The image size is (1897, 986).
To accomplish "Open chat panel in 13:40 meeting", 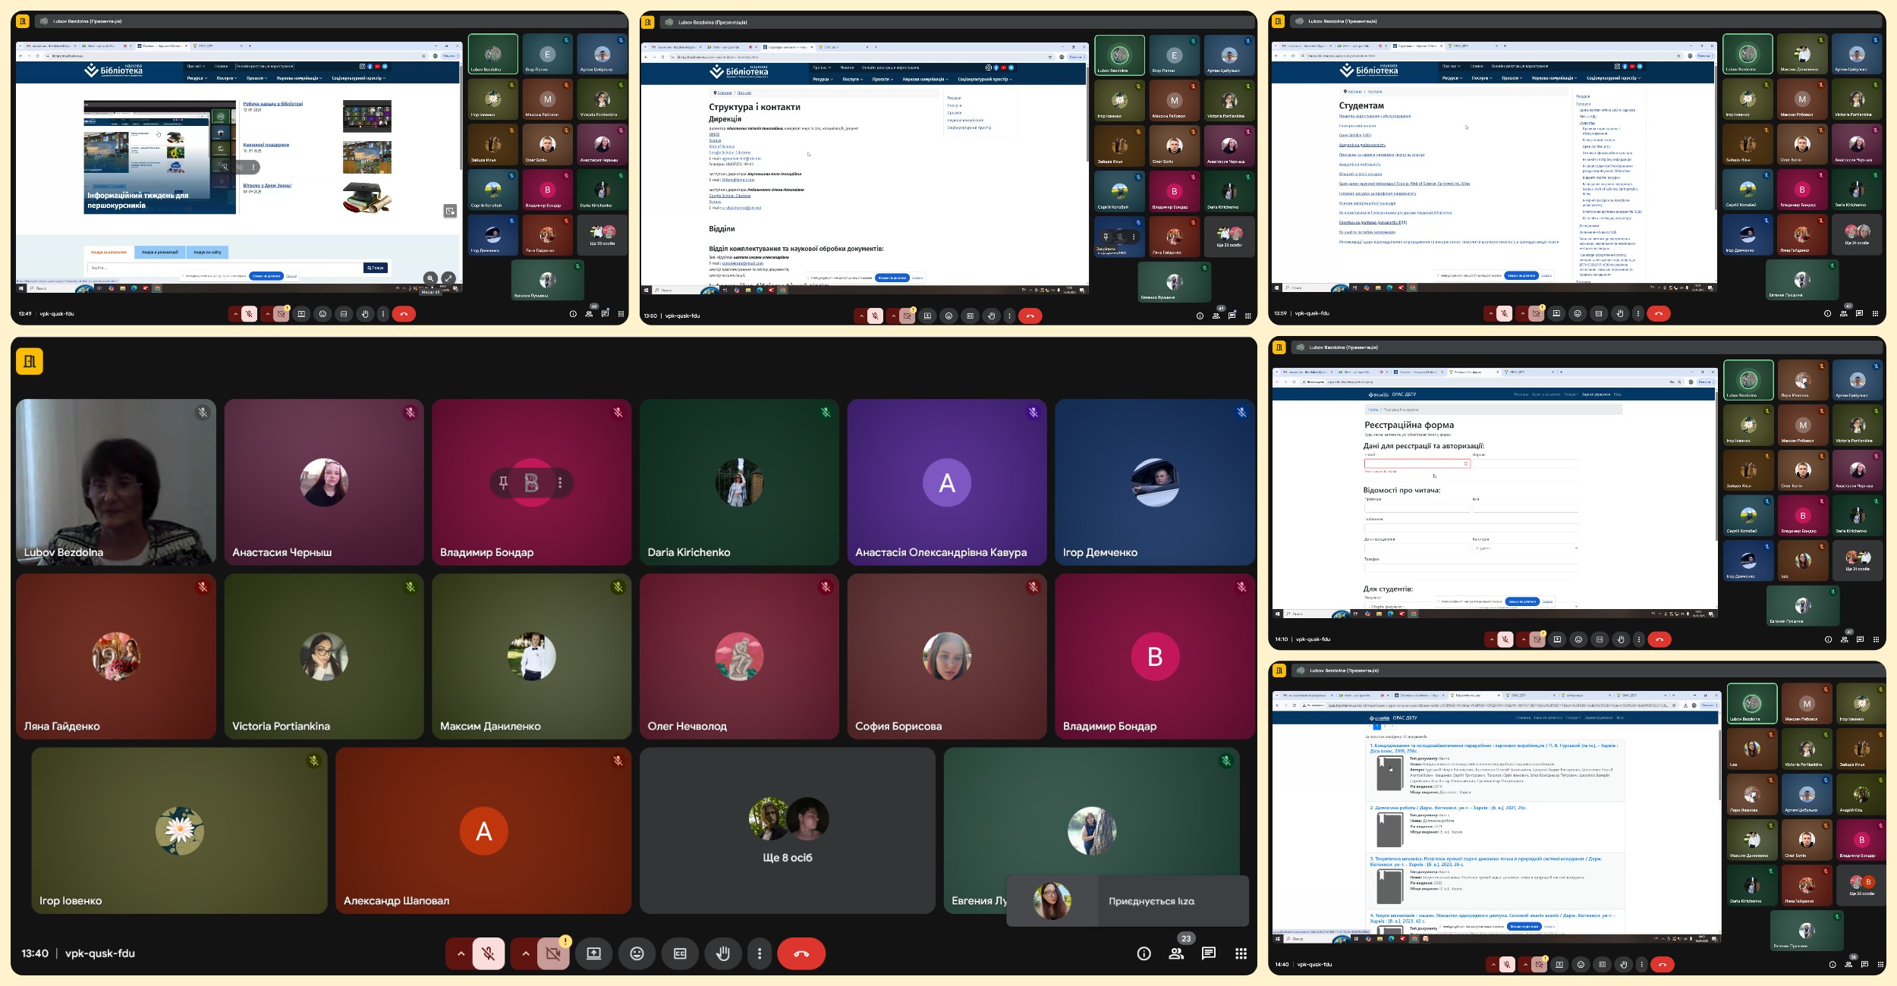I will click(x=1209, y=953).
